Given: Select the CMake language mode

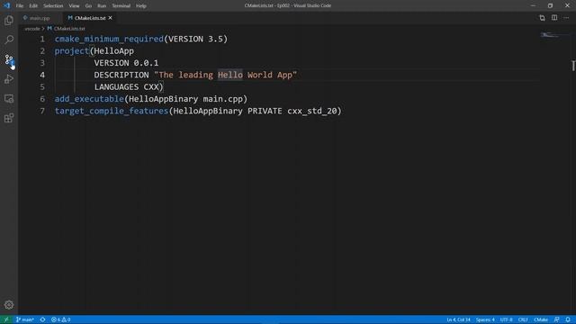Looking at the screenshot, I should click(x=541, y=319).
